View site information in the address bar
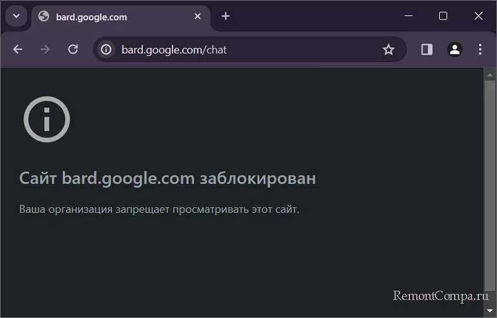497x318 pixels. [x=106, y=50]
